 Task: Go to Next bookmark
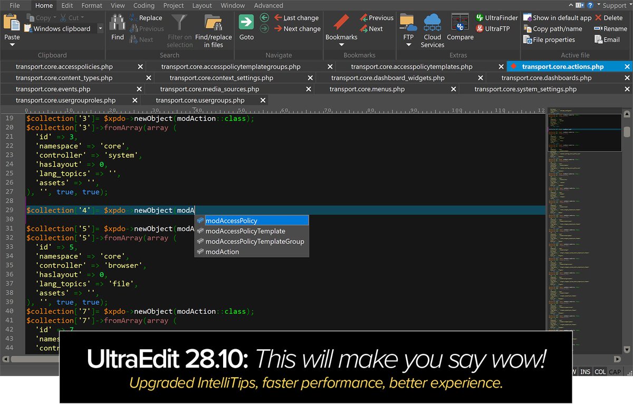click(x=371, y=28)
